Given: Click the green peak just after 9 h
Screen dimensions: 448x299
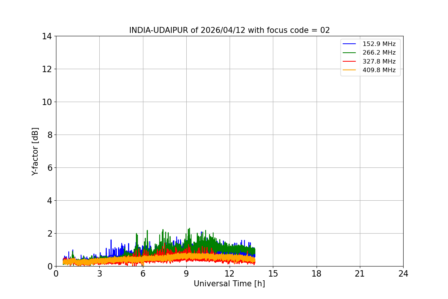Looking at the screenshot, I should pyautogui.click(x=189, y=229).
